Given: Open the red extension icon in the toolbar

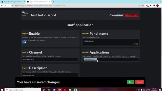Looking at the screenshot, I should 147,6.
